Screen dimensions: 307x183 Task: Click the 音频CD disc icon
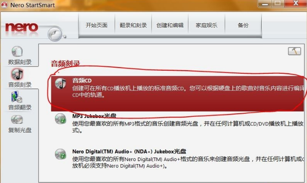61,83
